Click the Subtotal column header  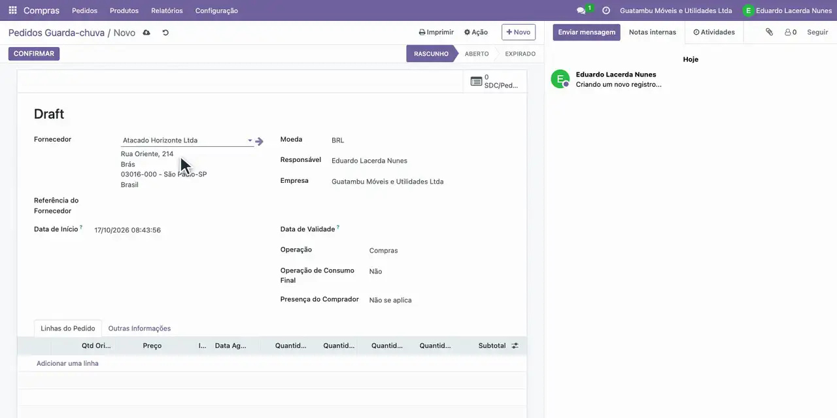point(492,346)
